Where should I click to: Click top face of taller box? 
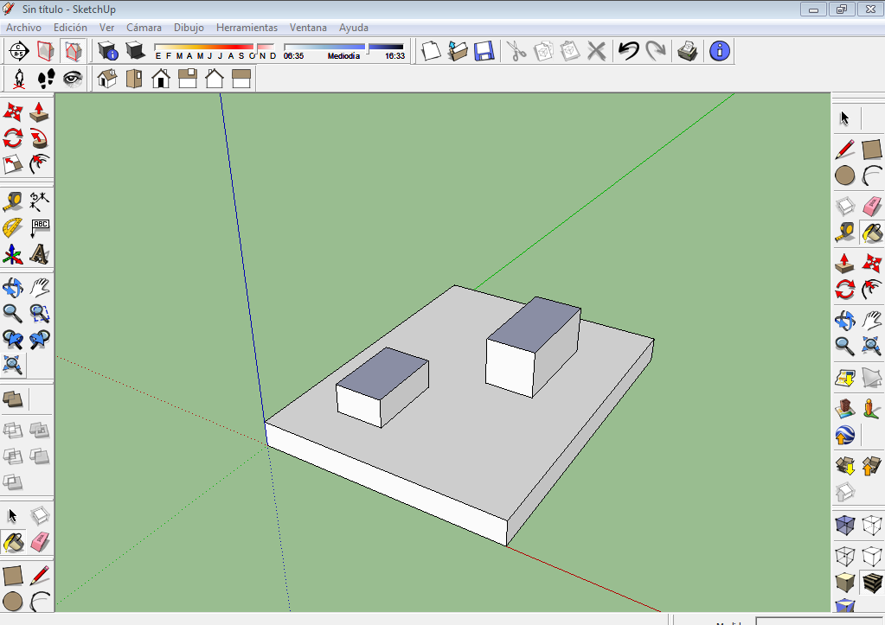[x=534, y=325]
